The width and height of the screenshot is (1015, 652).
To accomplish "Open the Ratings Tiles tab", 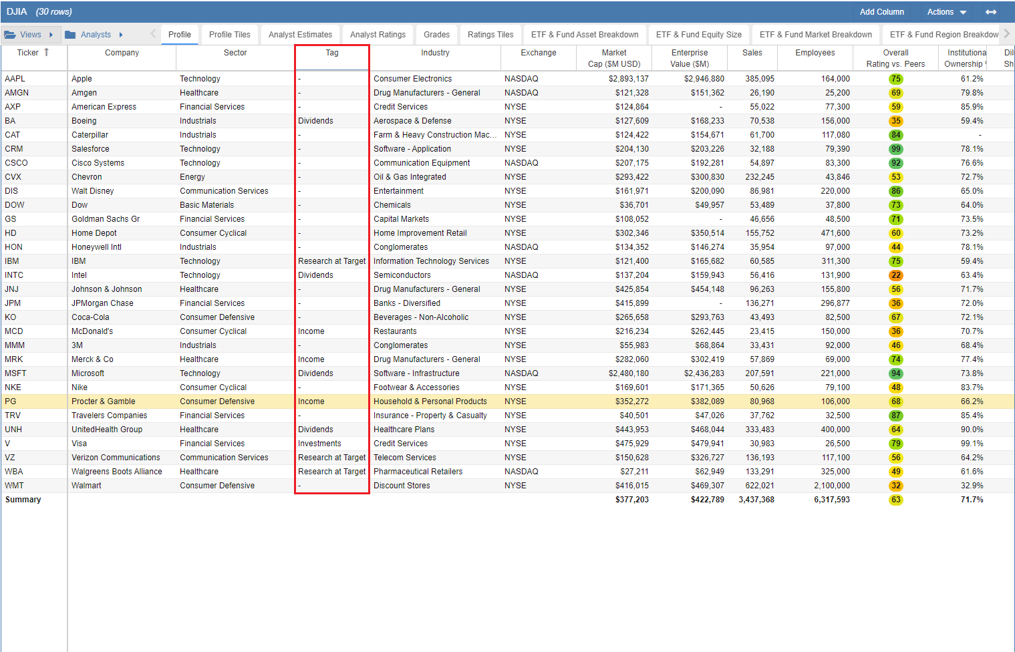I will (x=491, y=35).
